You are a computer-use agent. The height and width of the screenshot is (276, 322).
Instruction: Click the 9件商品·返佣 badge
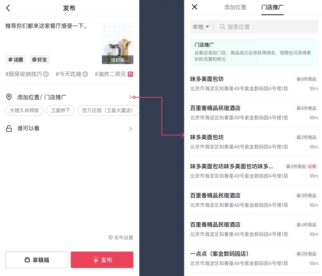pyautogui.click(x=301, y=167)
